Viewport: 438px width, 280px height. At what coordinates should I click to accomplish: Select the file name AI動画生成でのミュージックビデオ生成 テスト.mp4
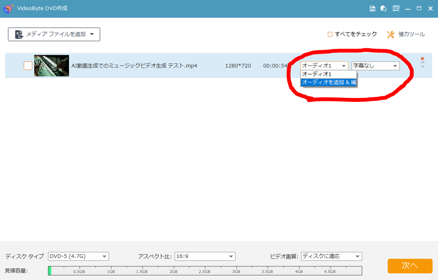tap(134, 66)
